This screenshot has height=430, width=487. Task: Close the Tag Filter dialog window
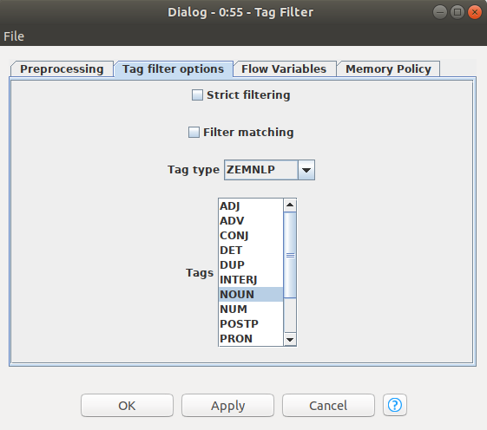pos(475,12)
